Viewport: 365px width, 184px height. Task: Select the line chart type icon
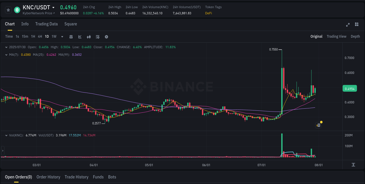[79, 37]
